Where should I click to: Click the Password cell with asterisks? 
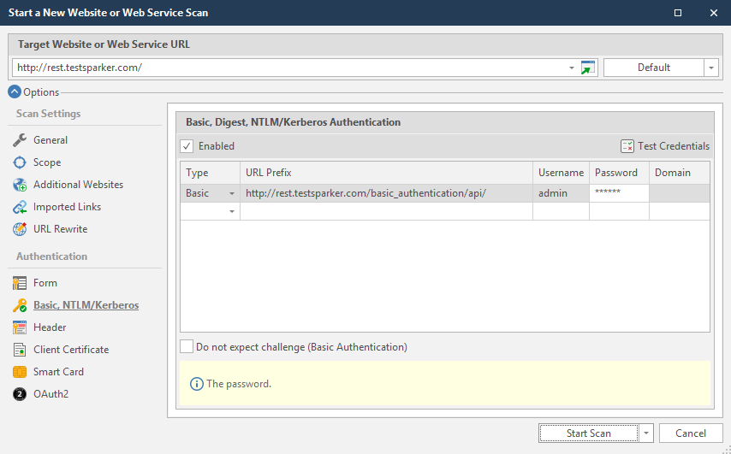click(x=618, y=193)
